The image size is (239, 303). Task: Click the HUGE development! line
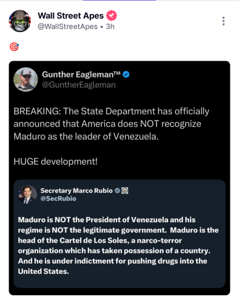(56, 162)
